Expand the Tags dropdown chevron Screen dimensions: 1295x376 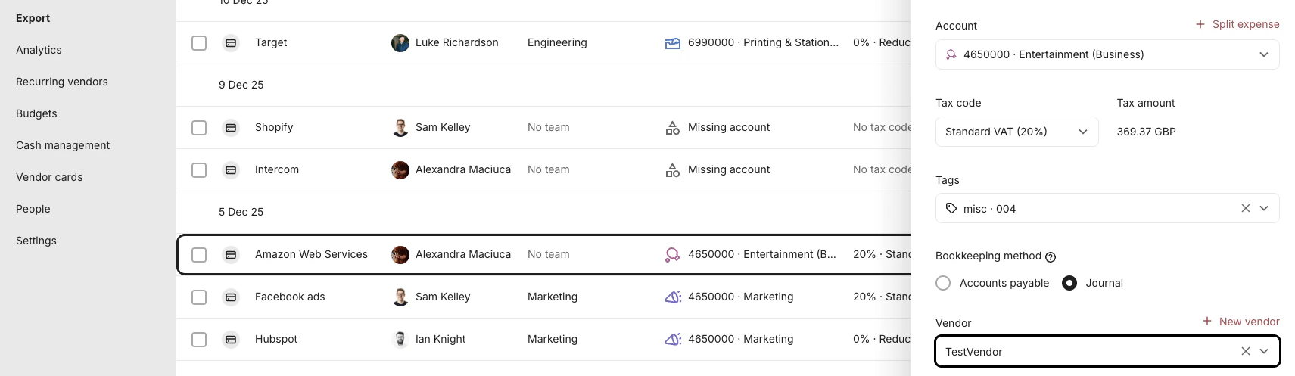click(1264, 208)
